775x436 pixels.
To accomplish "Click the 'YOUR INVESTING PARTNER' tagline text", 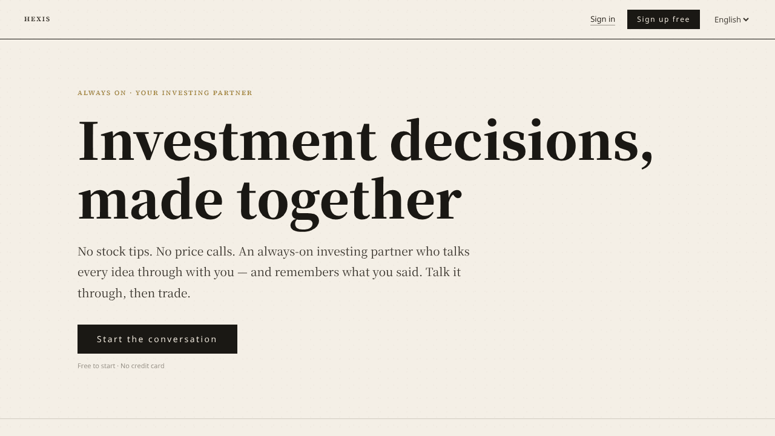I will click(194, 93).
